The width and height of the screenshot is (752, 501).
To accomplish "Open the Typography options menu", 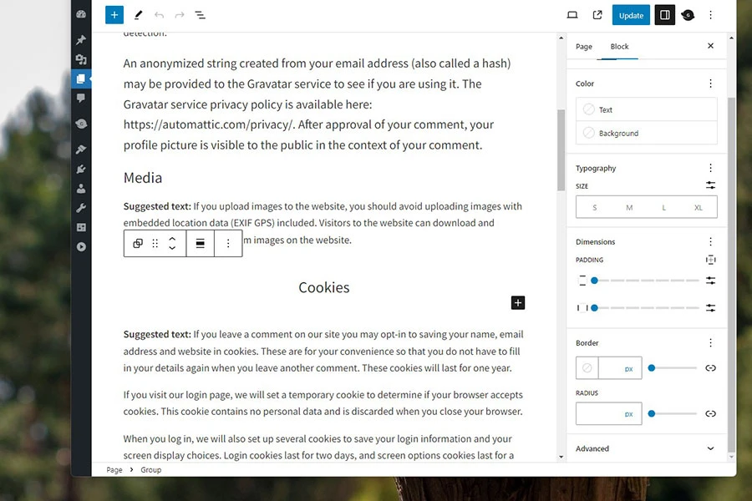I will pos(711,168).
